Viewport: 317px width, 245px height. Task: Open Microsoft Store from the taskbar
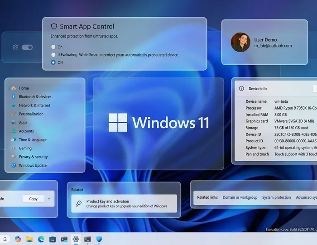(53, 240)
